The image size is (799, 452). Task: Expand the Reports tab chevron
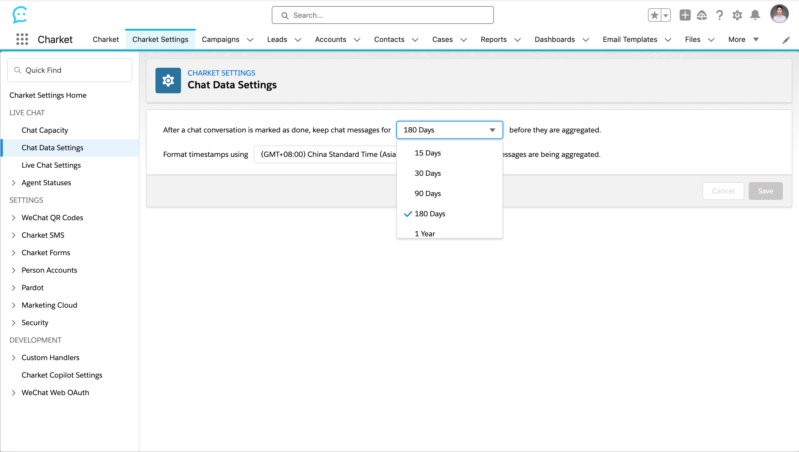point(517,40)
